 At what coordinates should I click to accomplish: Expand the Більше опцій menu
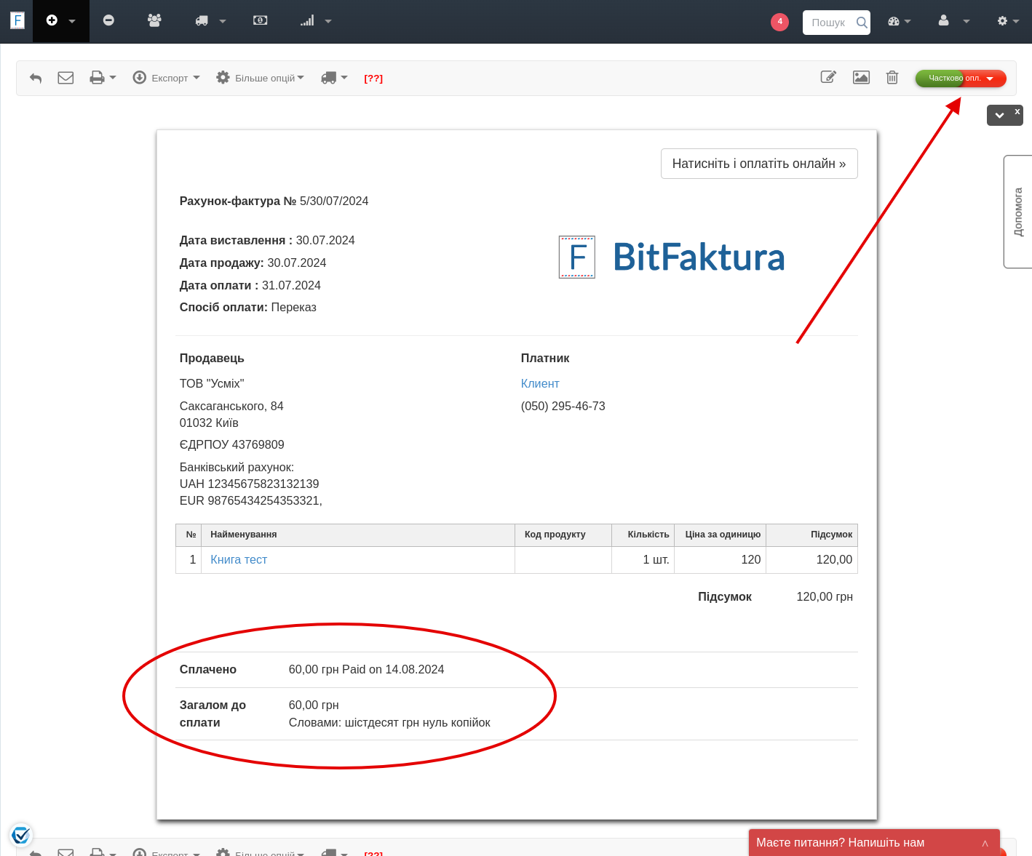tap(261, 78)
